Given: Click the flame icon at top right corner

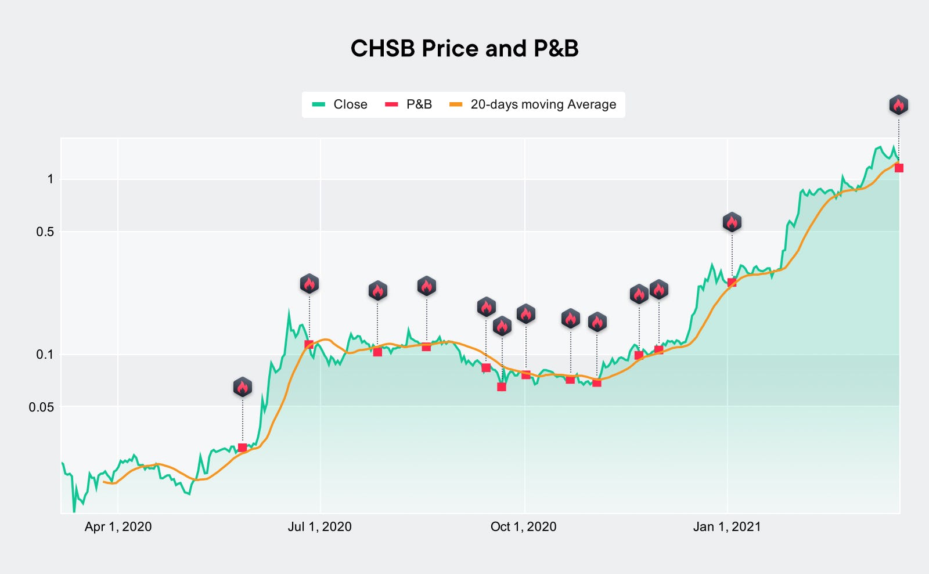Looking at the screenshot, I should click(898, 105).
